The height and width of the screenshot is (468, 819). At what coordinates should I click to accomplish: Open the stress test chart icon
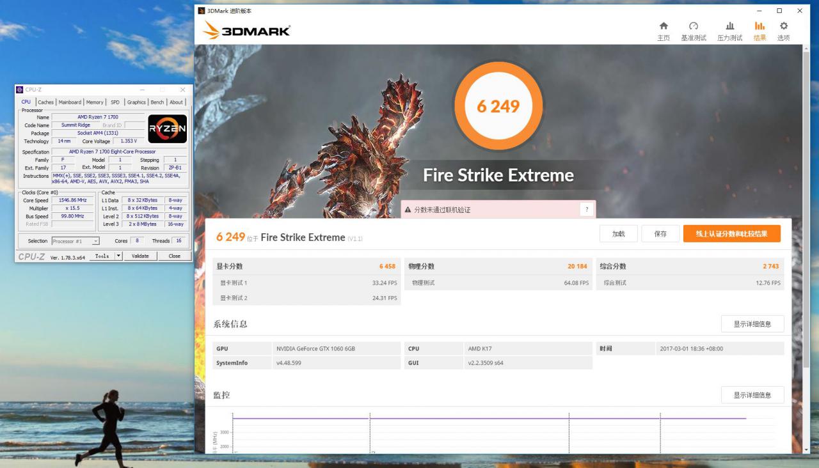[x=730, y=26]
